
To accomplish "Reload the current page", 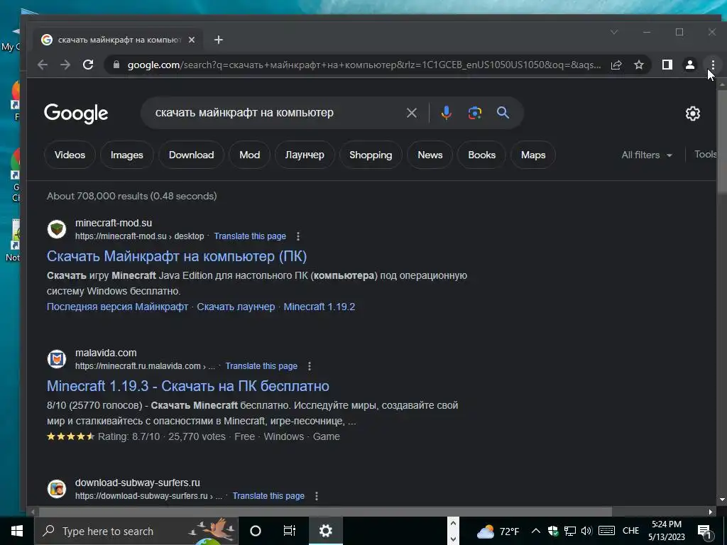I will point(88,65).
